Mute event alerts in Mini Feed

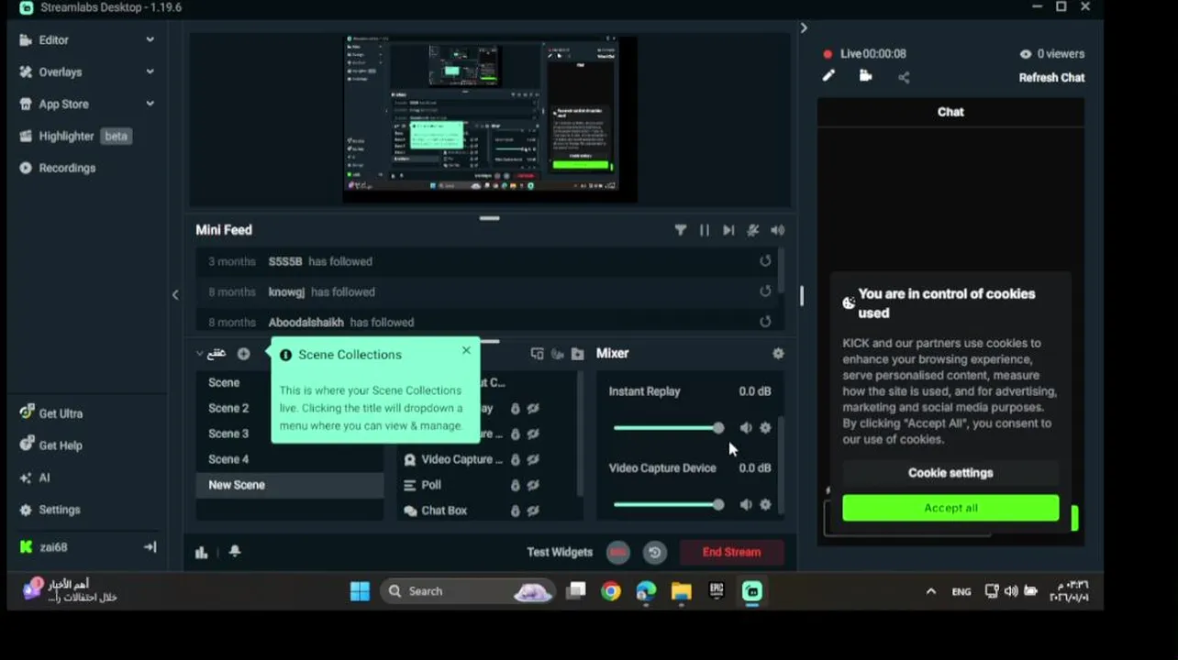pyautogui.click(x=753, y=230)
